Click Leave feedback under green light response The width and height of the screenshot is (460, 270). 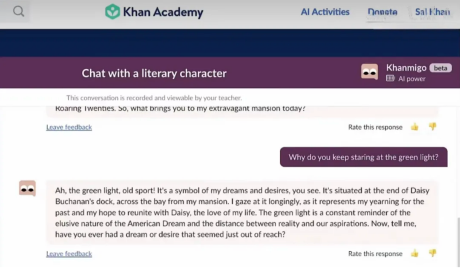point(69,253)
